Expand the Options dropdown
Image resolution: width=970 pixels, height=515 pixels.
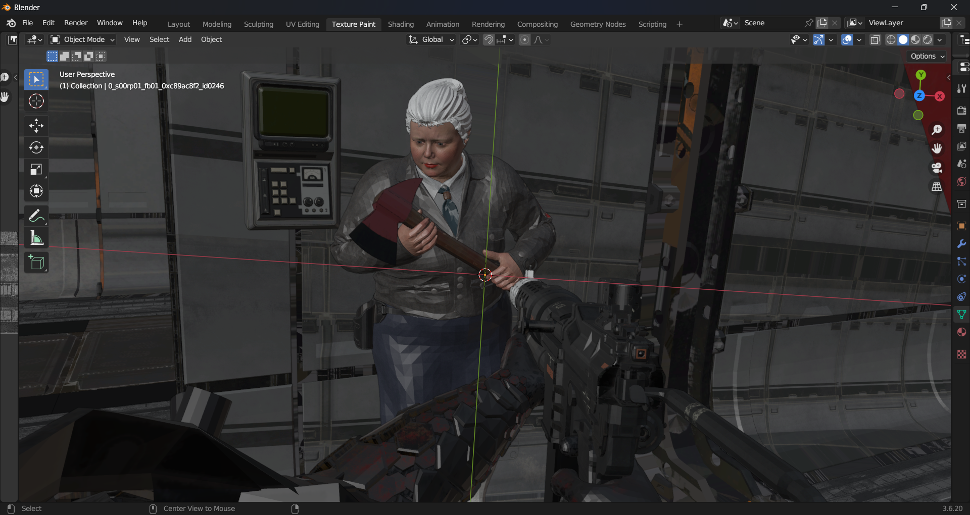tap(928, 57)
